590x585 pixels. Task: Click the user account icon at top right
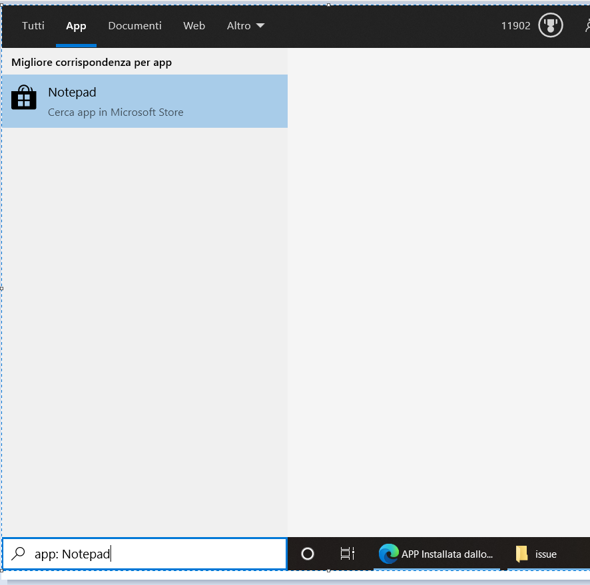point(587,25)
